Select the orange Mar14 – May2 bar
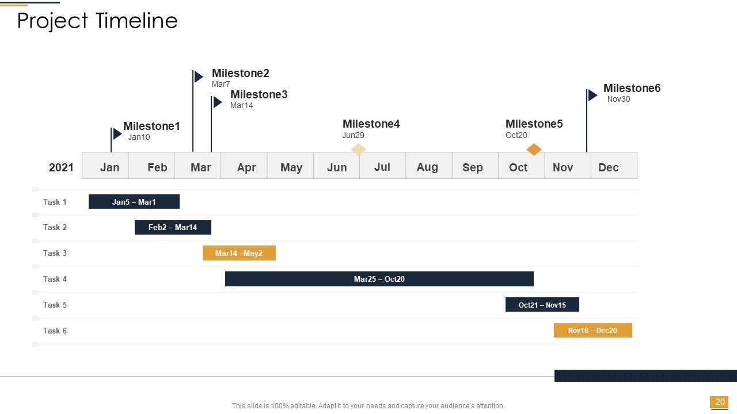This screenshot has height=414, width=737. [x=239, y=253]
